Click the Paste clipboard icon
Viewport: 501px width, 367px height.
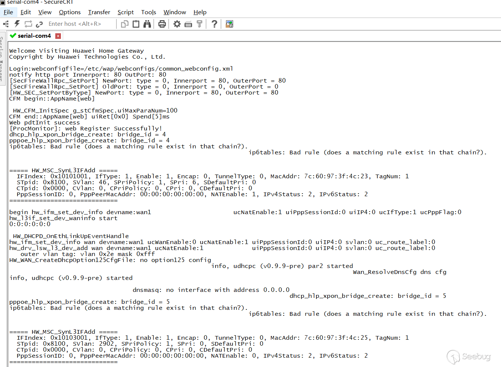click(136, 24)
